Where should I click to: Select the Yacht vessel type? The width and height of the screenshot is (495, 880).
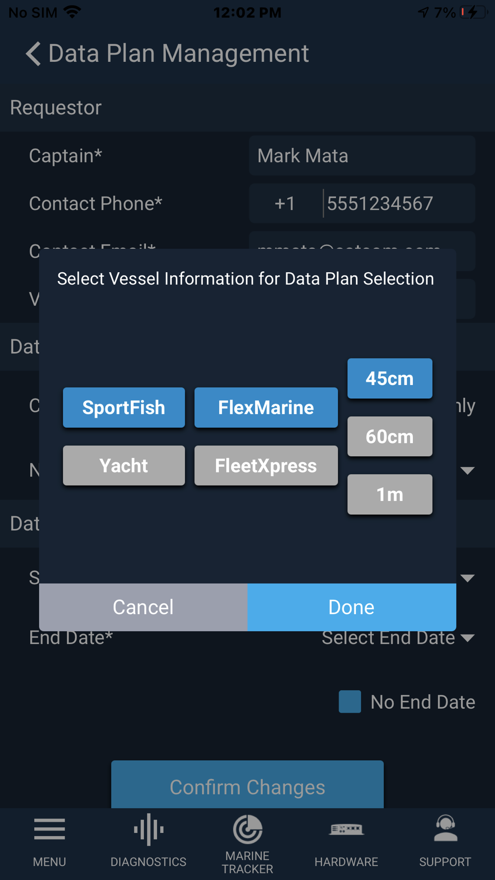point(124,465)
